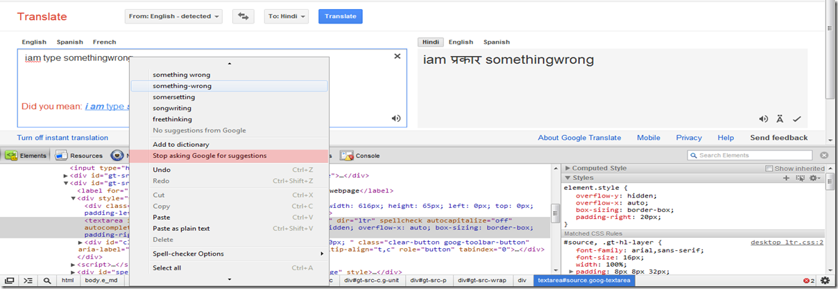Select the div#gt-src-p breadcrumb
838x289 pixels.
tap(427, 281)
